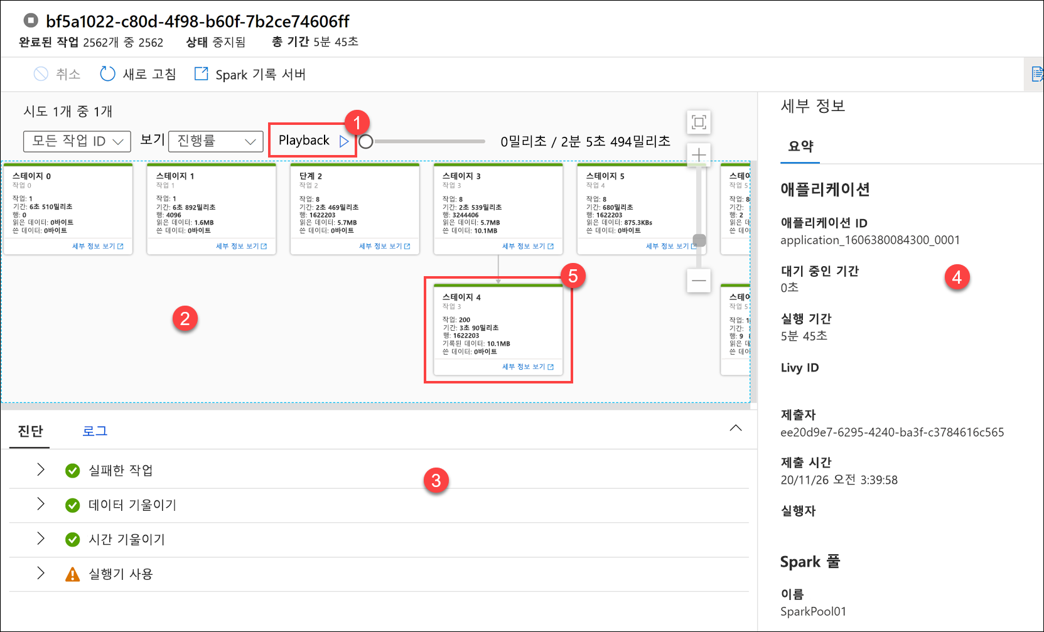
Task: Open 세부 정보 보기 link of 스테이지 5
Action: pos(671,246)
